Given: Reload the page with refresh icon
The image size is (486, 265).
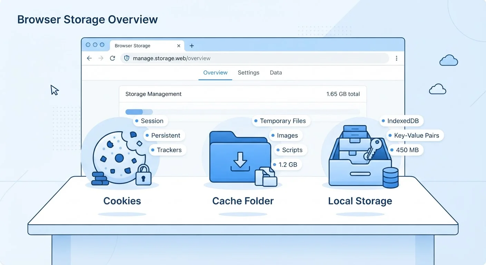Looking at the screenshot, I should pos(113,58).
